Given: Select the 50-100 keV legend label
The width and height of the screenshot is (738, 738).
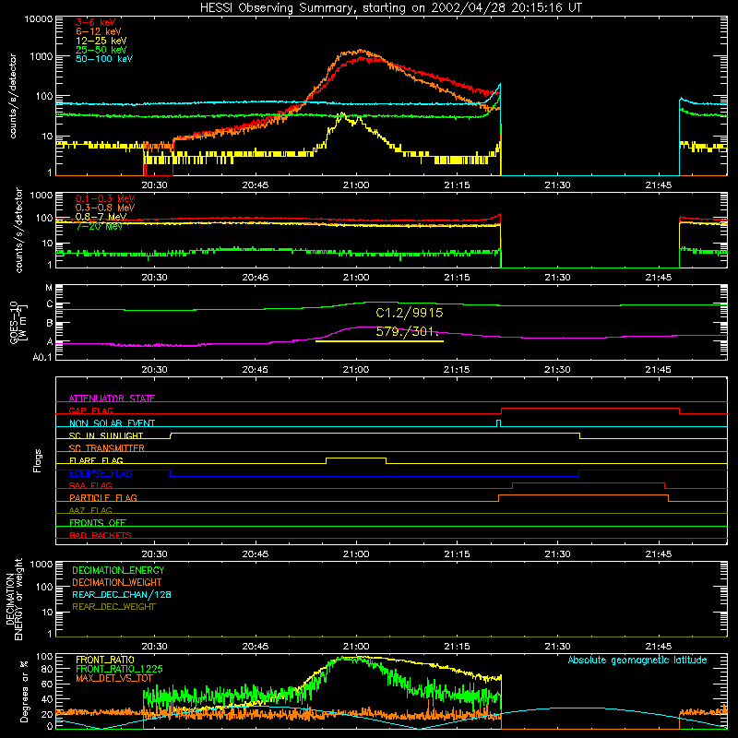Looking at the screenshot, I should pos(104,58).
